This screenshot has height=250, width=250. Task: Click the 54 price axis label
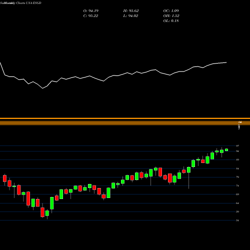coord(237,220)
